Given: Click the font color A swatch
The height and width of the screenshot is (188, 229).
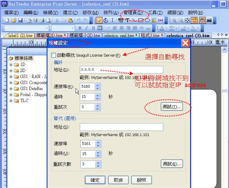Looking at the screenshot, I should (x=162, y=28).
